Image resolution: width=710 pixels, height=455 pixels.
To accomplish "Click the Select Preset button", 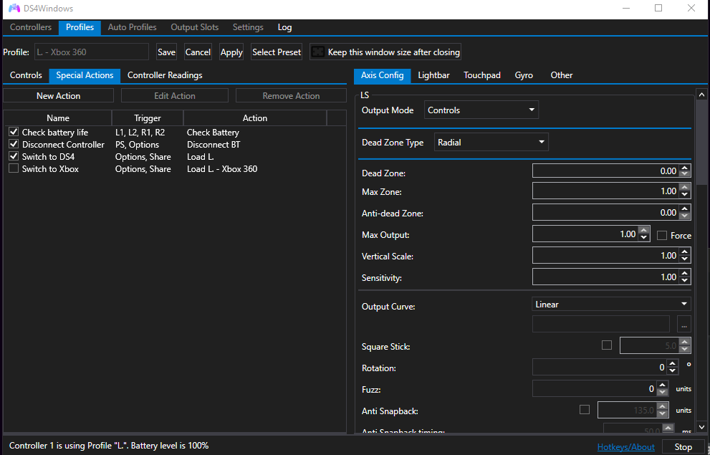I will coord(277,51).
